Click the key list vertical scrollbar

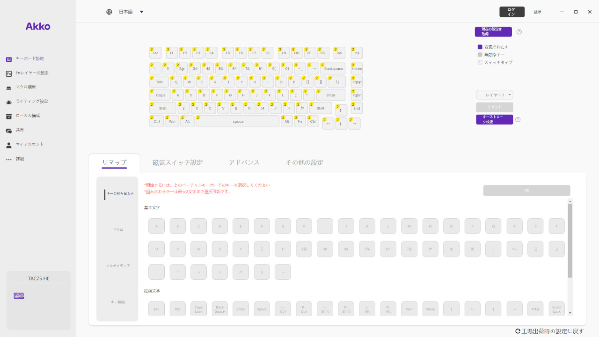[570, 241]
